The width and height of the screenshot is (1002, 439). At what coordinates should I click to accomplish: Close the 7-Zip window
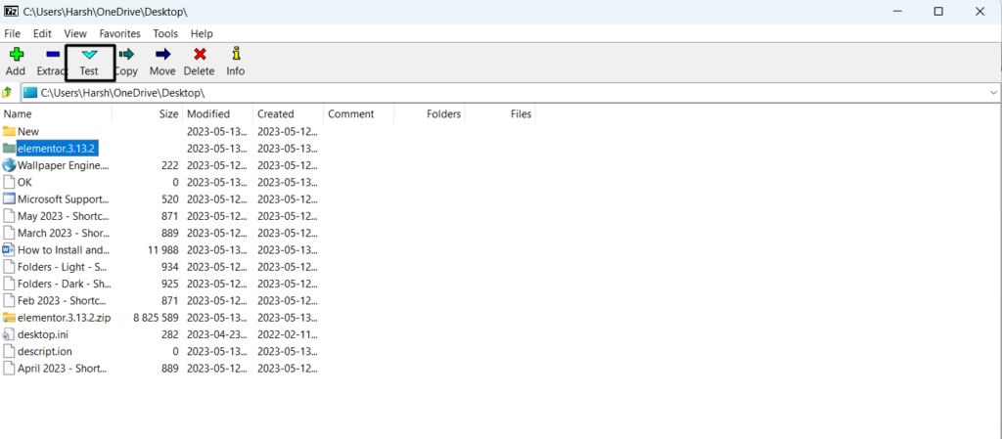pyautogui.click(x=979, y=12)
